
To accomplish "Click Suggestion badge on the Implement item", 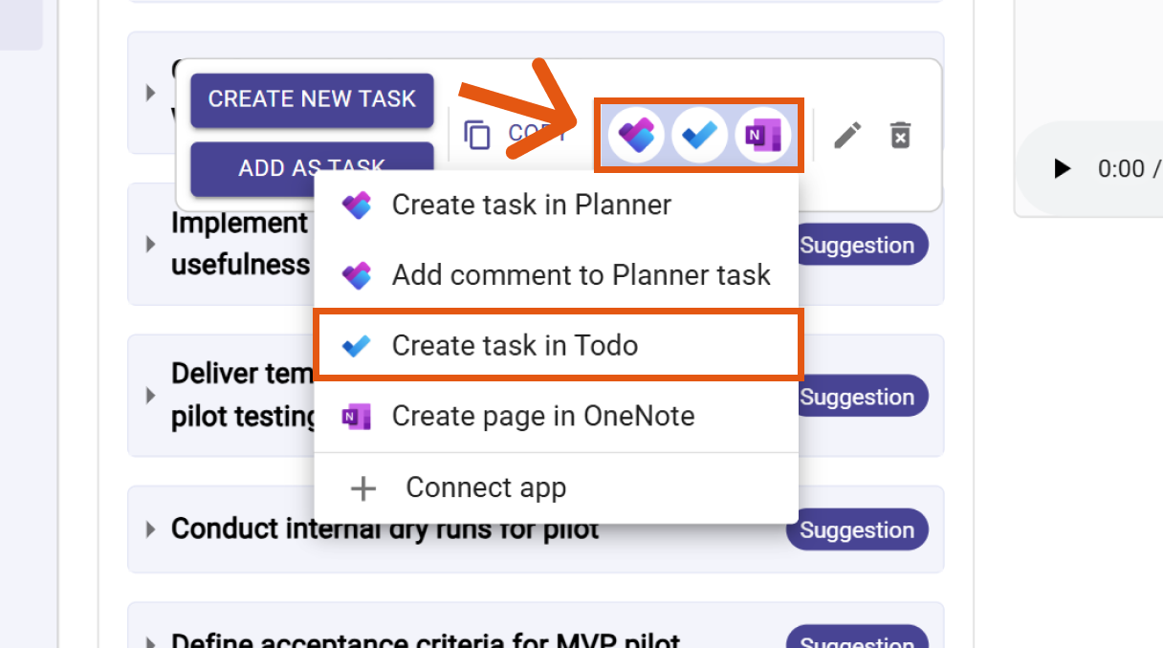I will (x=857, y=245).
